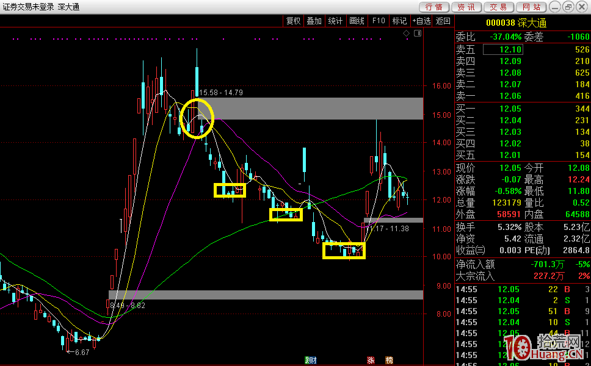This screenshot has width=591, height=366.
Task: Click the gap label 15.58 - 14.79
Action: point(221,93)
